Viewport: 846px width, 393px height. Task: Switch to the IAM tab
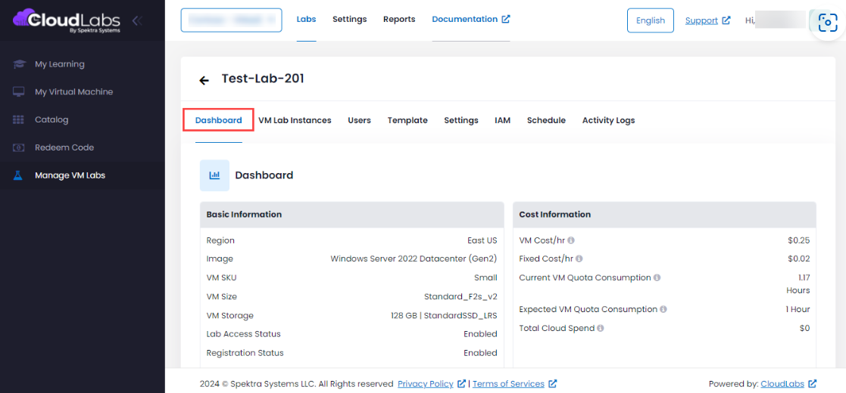click(503, 120)
